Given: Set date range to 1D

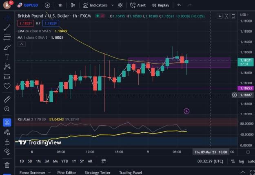Looking at the screenshot, I should [x=22, y=161].
